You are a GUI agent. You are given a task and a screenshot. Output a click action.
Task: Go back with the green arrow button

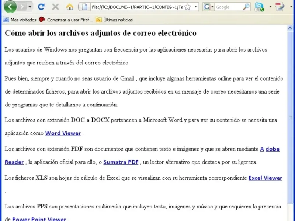[x=10, y=7]
